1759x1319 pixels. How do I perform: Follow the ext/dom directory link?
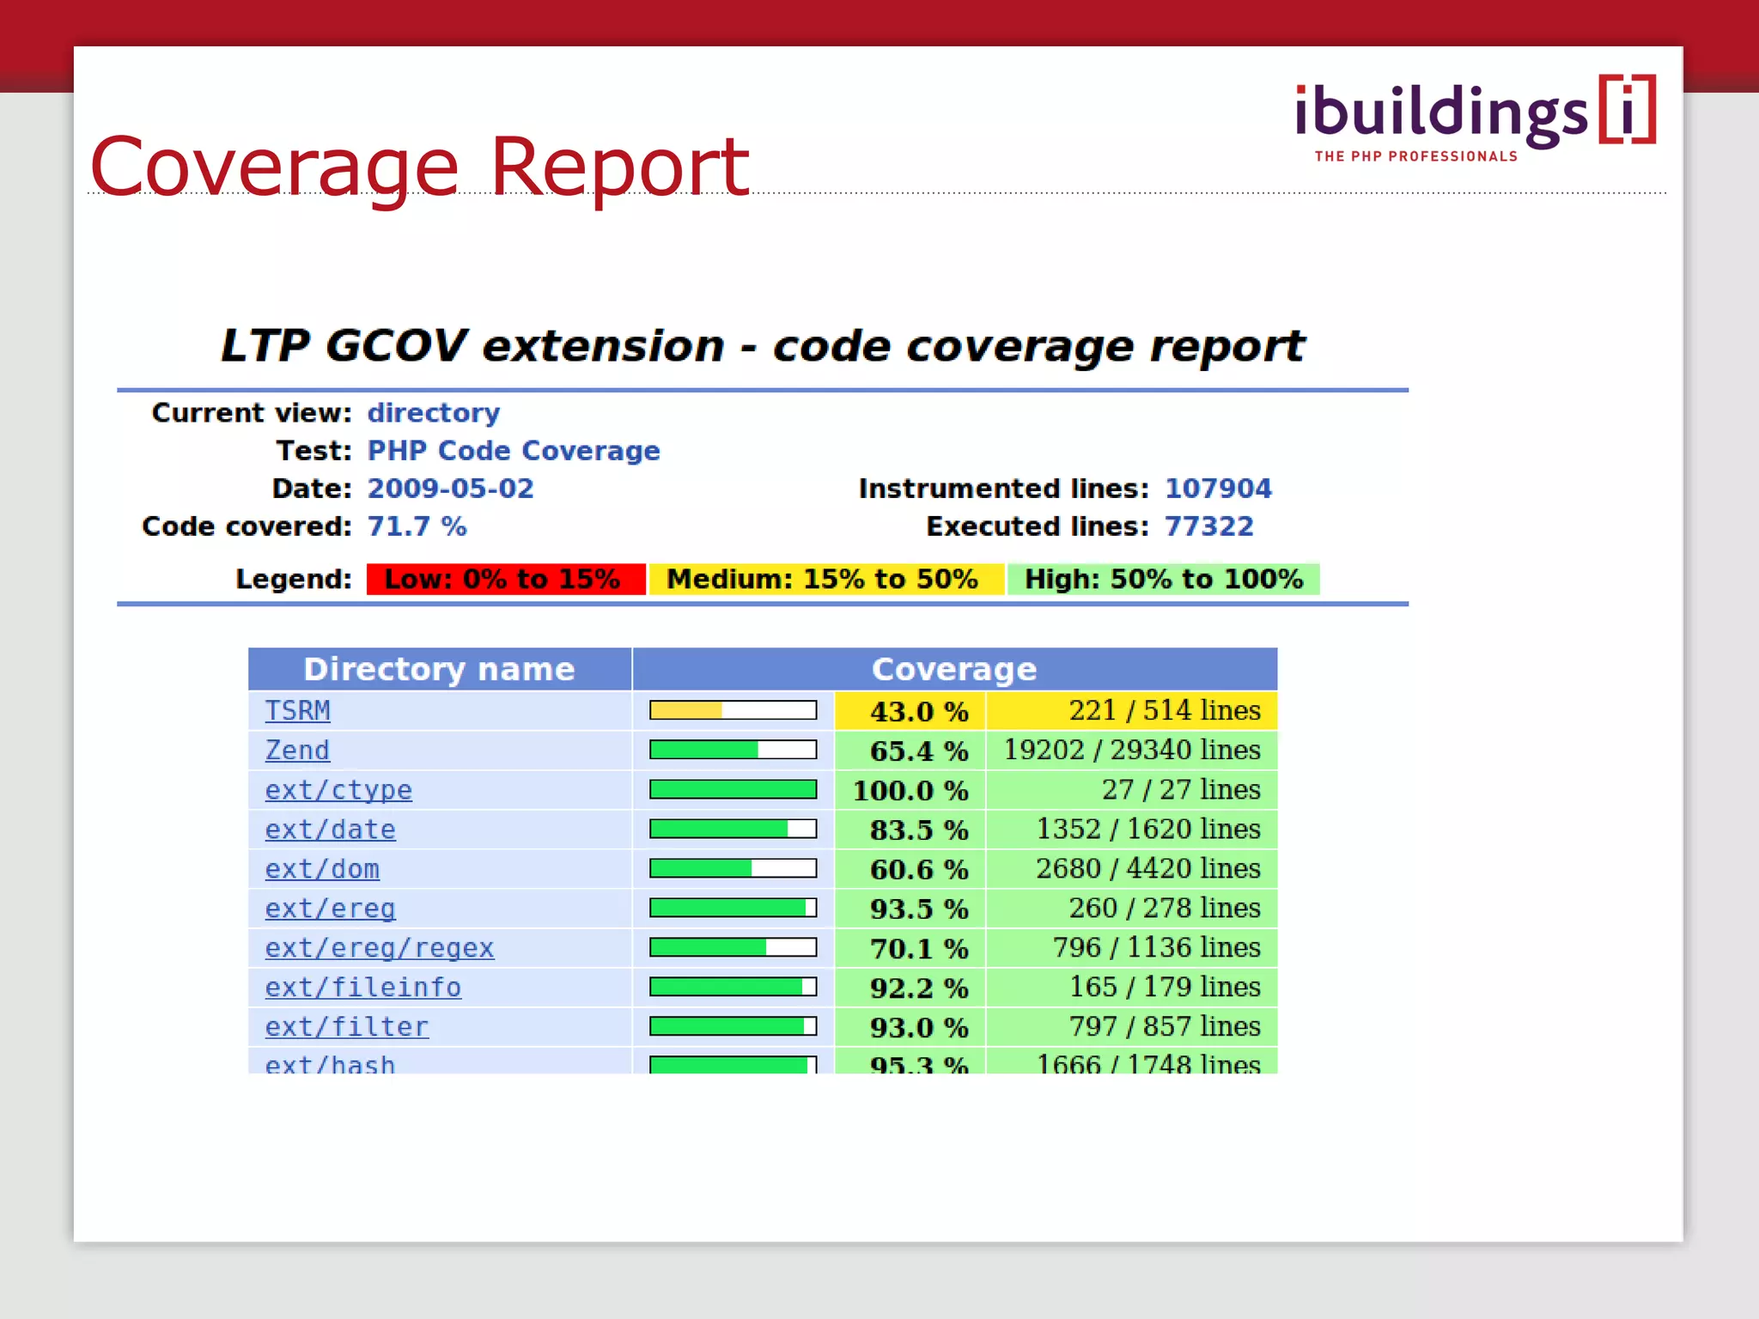[x=322, y=869]
